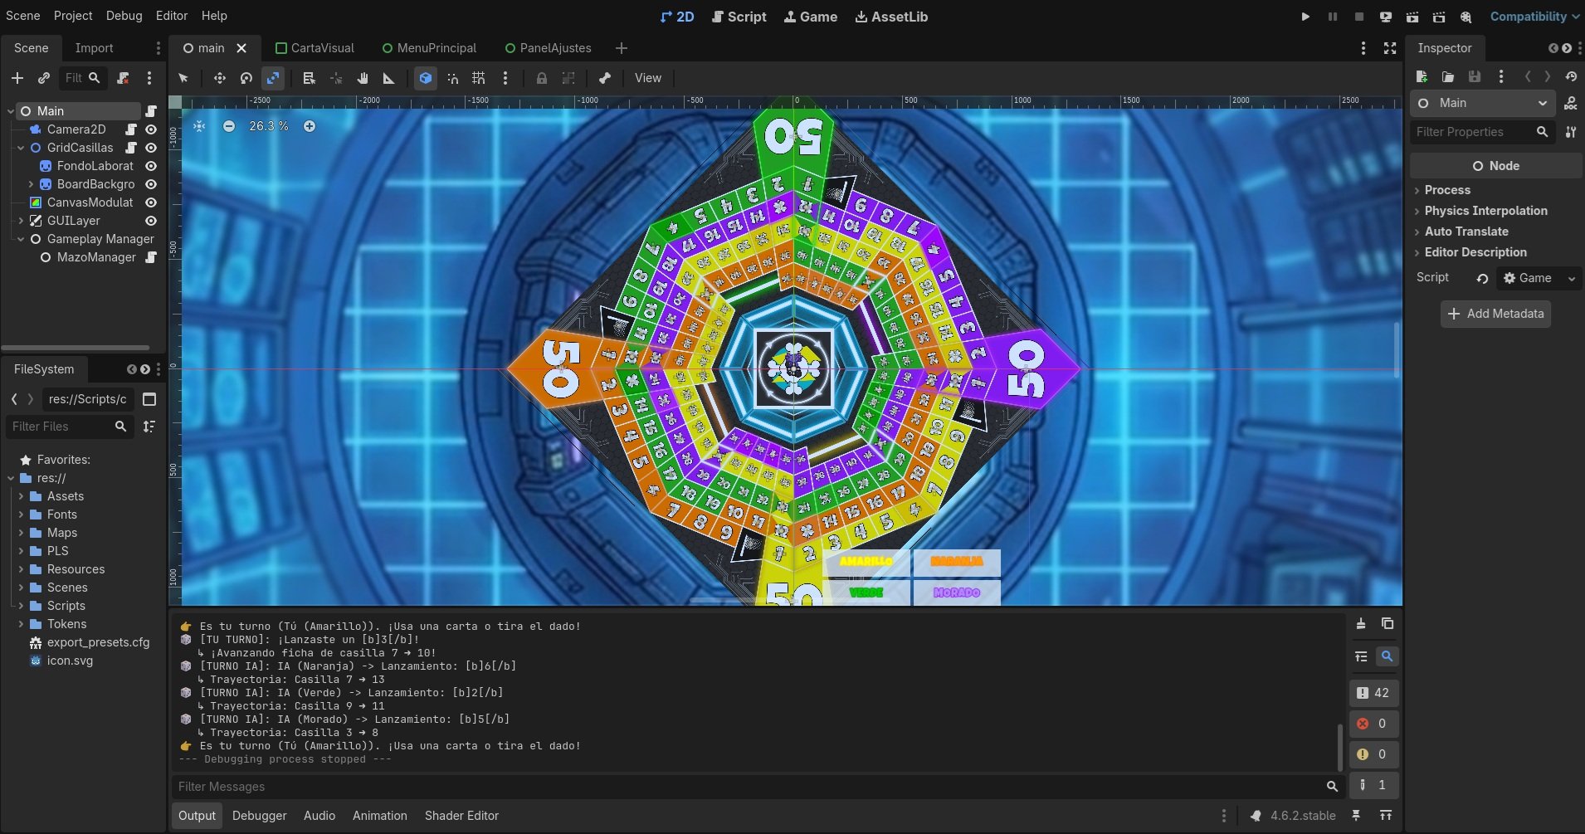The image size is (1585, 834).
Task: Open the MenuPrincipal scene tab
Action: coord(429,48)
